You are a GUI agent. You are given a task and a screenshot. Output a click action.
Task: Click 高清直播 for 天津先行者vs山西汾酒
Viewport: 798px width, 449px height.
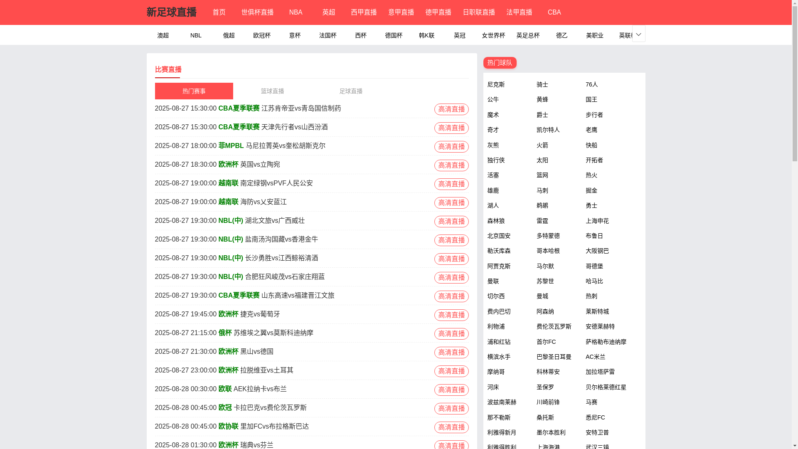451,128
